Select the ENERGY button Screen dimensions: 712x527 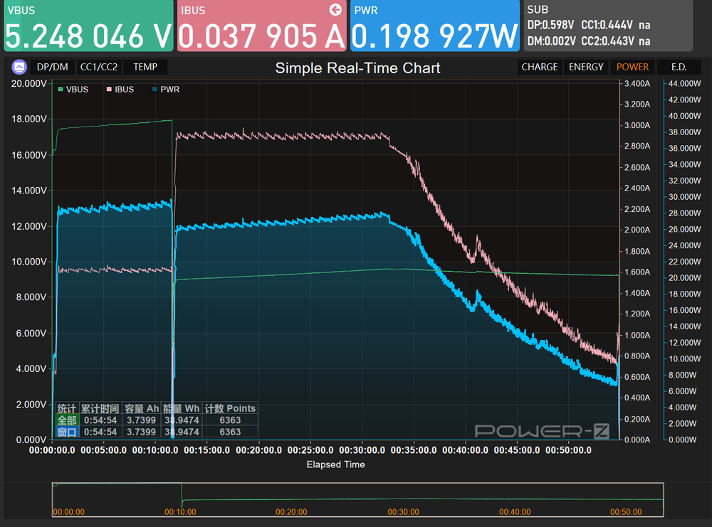coord(586,67)
